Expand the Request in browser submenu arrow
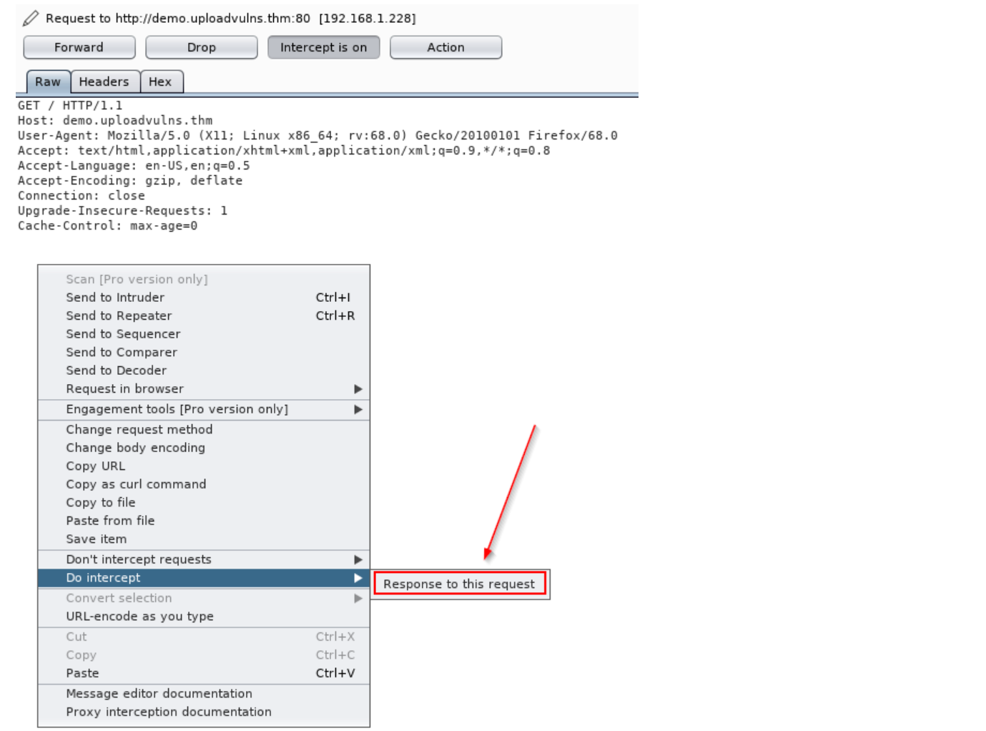The image size is (986, 731). click(x=358, y=388)
